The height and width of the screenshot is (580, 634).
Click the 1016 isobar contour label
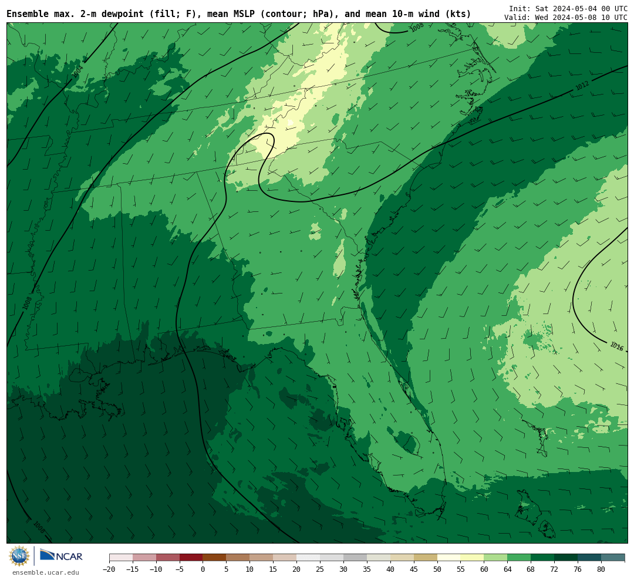(x=616, y=346)
